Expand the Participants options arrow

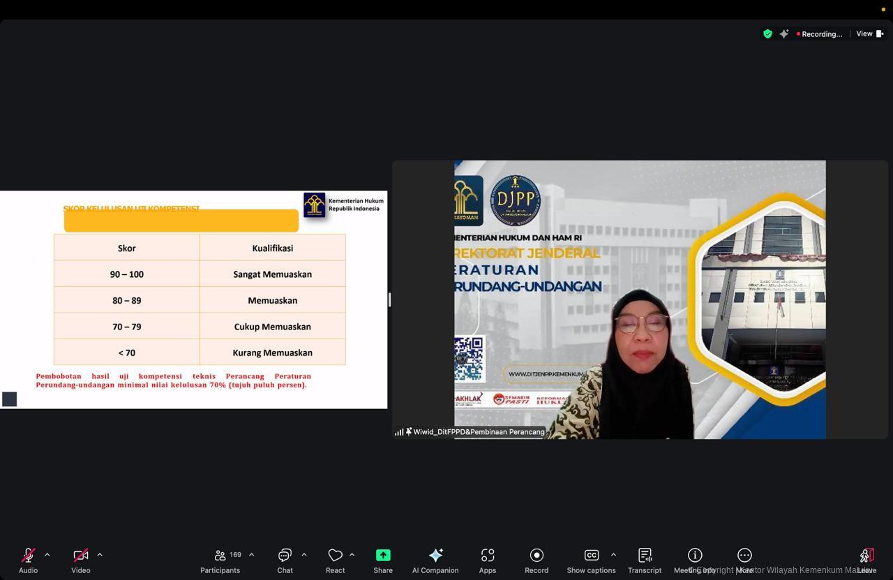click(x=251, y=555)
